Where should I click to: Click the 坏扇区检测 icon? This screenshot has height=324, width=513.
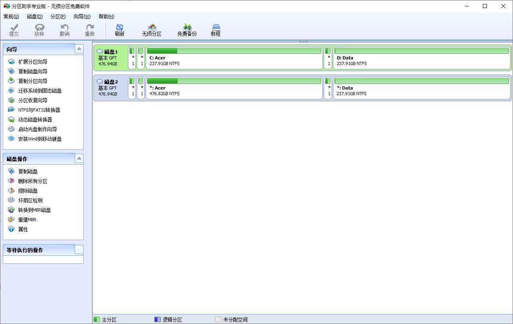click(11, 200)
